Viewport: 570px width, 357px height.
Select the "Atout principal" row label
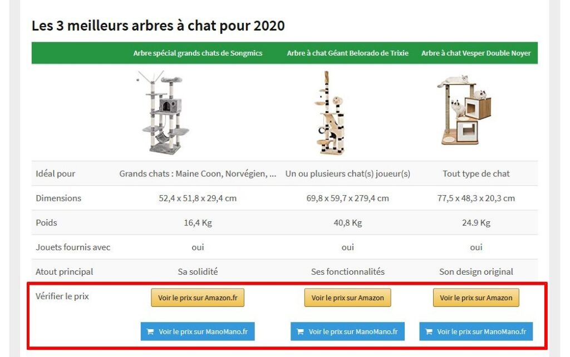click(x=65, y=271)
